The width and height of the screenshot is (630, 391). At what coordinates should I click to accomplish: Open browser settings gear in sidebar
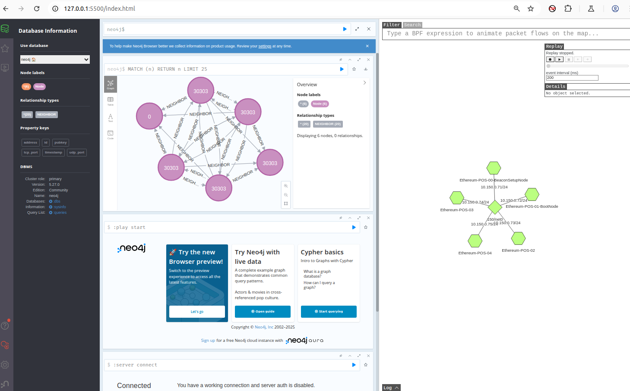click(5, 365)
